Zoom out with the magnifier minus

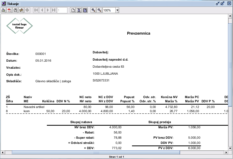click(x=99, y=10)
